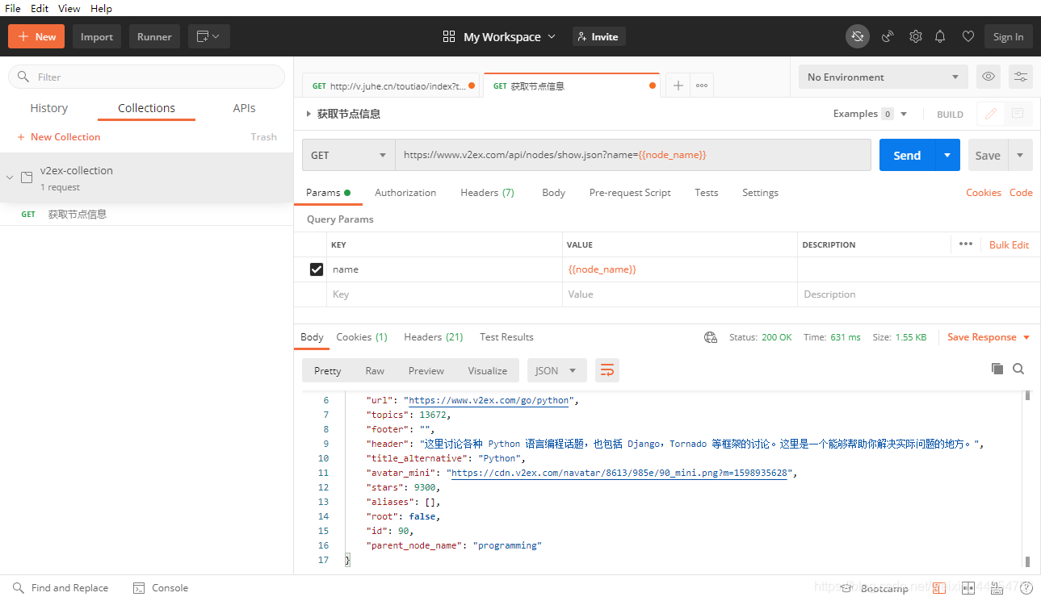The height and width of the screenshot is (601, 1041).
Task: Click New Collection link
Action: click(x=58, y=137)
